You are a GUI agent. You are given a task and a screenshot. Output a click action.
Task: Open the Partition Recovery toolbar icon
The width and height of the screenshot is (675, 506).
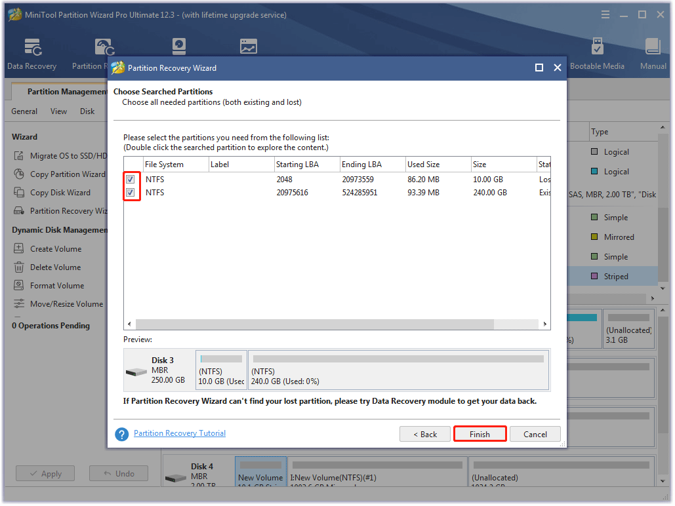click(x=104, y=47)
